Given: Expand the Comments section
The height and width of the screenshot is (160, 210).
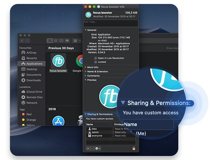Looking at the screenshot, I should pyautogui.click(x=86, y=76).
